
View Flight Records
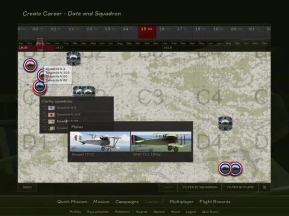tap(215, 202)
